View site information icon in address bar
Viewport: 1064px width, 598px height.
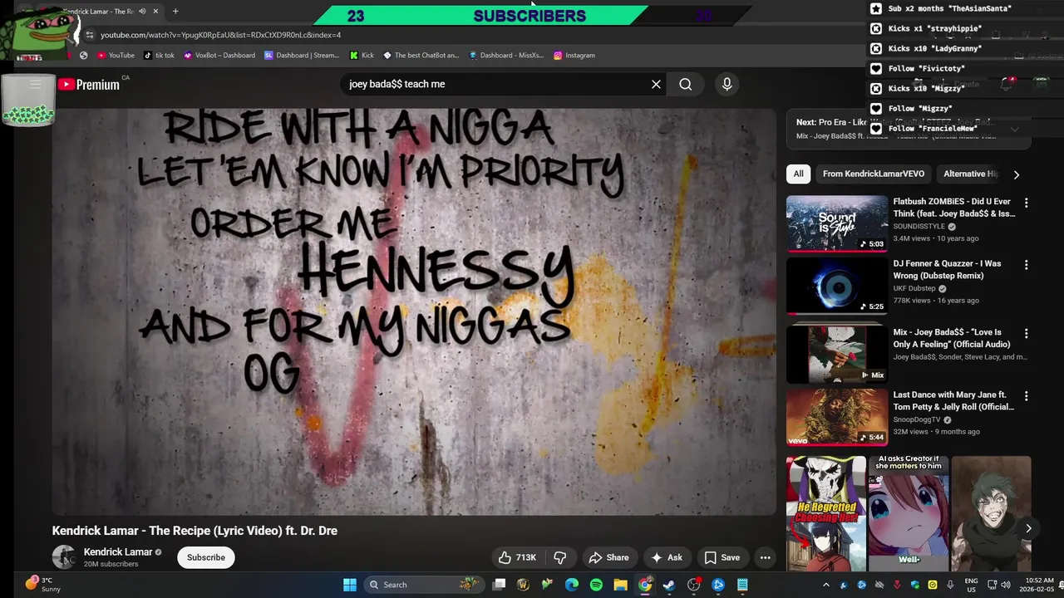[89, 35]
